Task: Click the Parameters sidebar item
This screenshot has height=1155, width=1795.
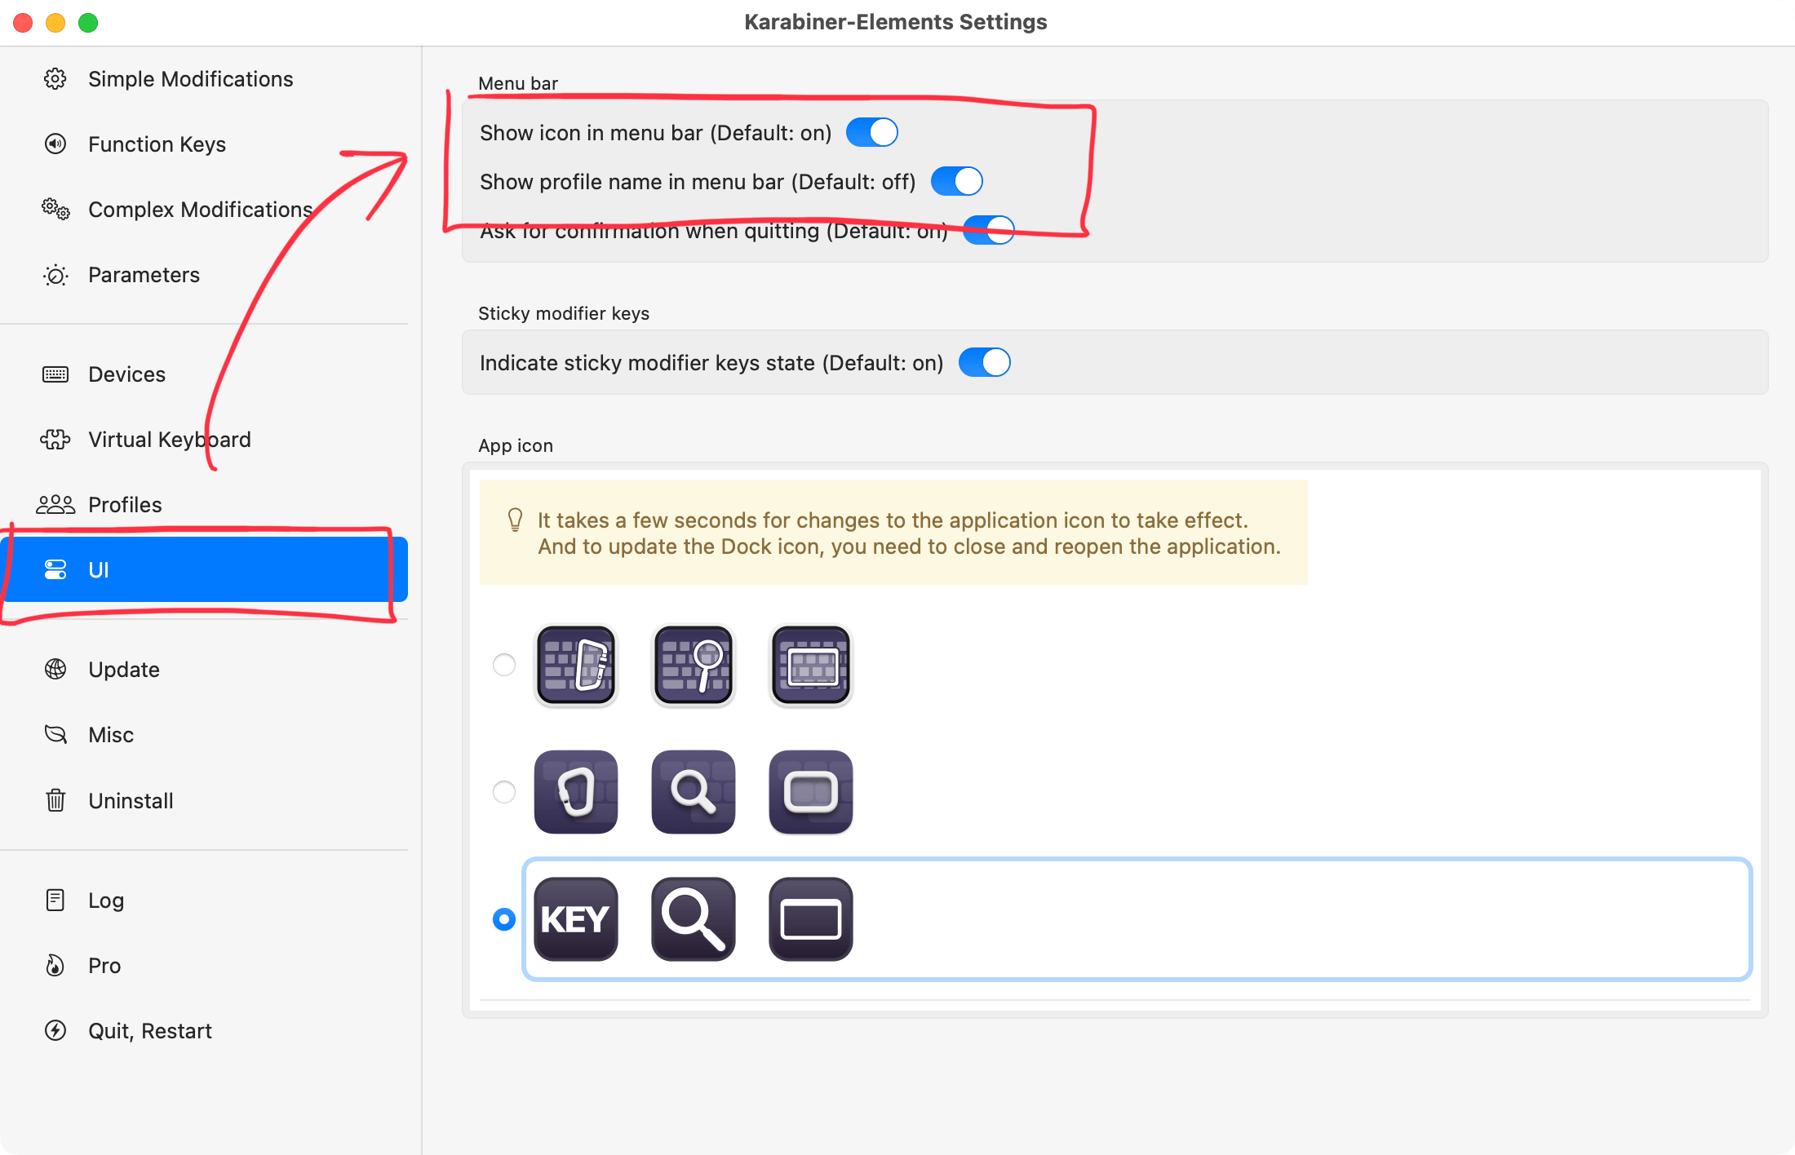Action: (144, 273)
